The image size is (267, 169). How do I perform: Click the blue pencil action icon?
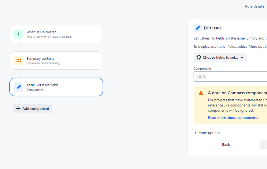tap(19, 87)
